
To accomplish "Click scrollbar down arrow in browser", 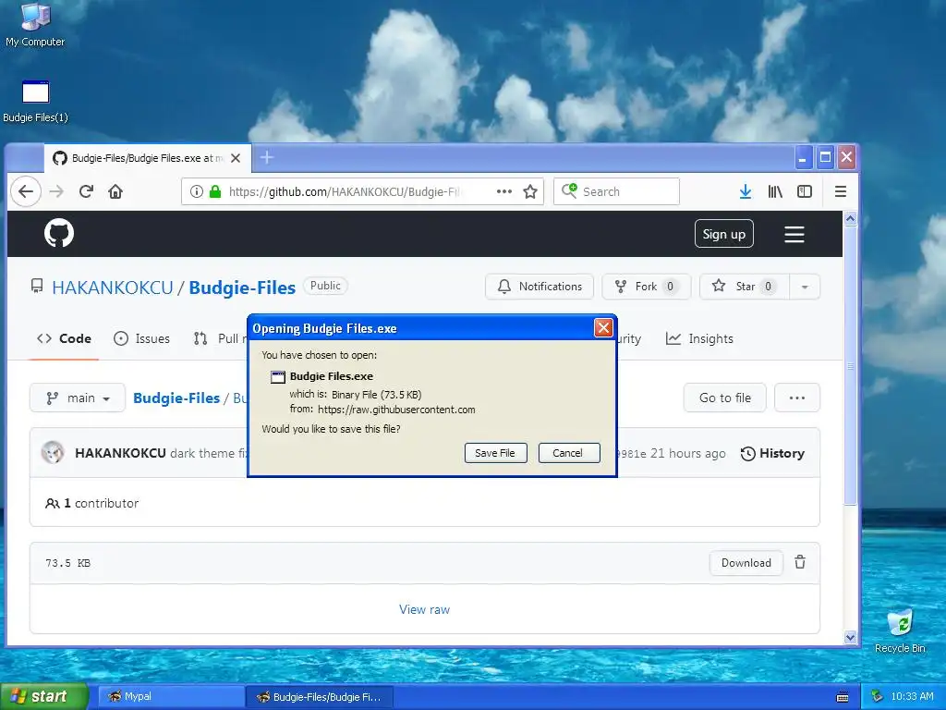I will (x=850, y=637).
